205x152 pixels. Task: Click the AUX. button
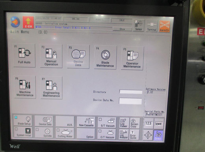tap(65, 121)
